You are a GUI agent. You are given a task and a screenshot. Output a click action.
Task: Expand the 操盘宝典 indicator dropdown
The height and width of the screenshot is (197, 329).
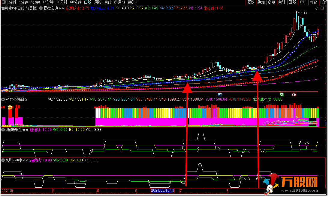click(41, 8)
